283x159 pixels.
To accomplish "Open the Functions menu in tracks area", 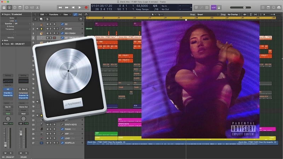I will [55, 14].
